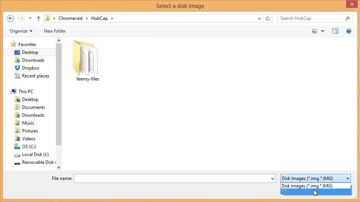Screen dimensions: 360x202
Task: Click the Music folder icon
Action: 17,123
